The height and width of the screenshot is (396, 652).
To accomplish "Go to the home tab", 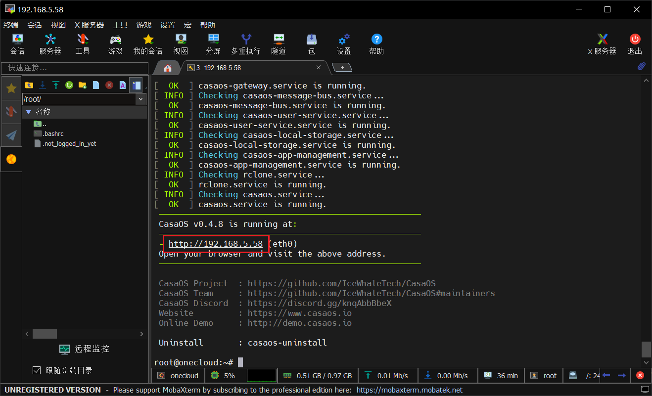I will 168,68.
